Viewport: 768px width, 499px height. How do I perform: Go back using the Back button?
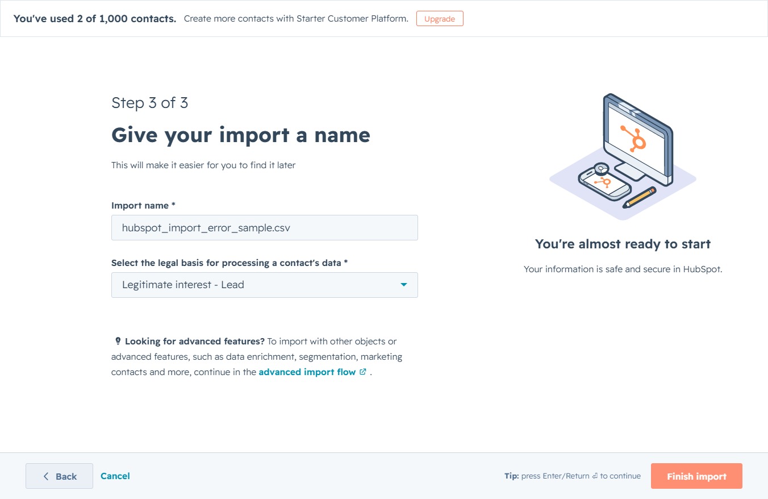[59, 476]
